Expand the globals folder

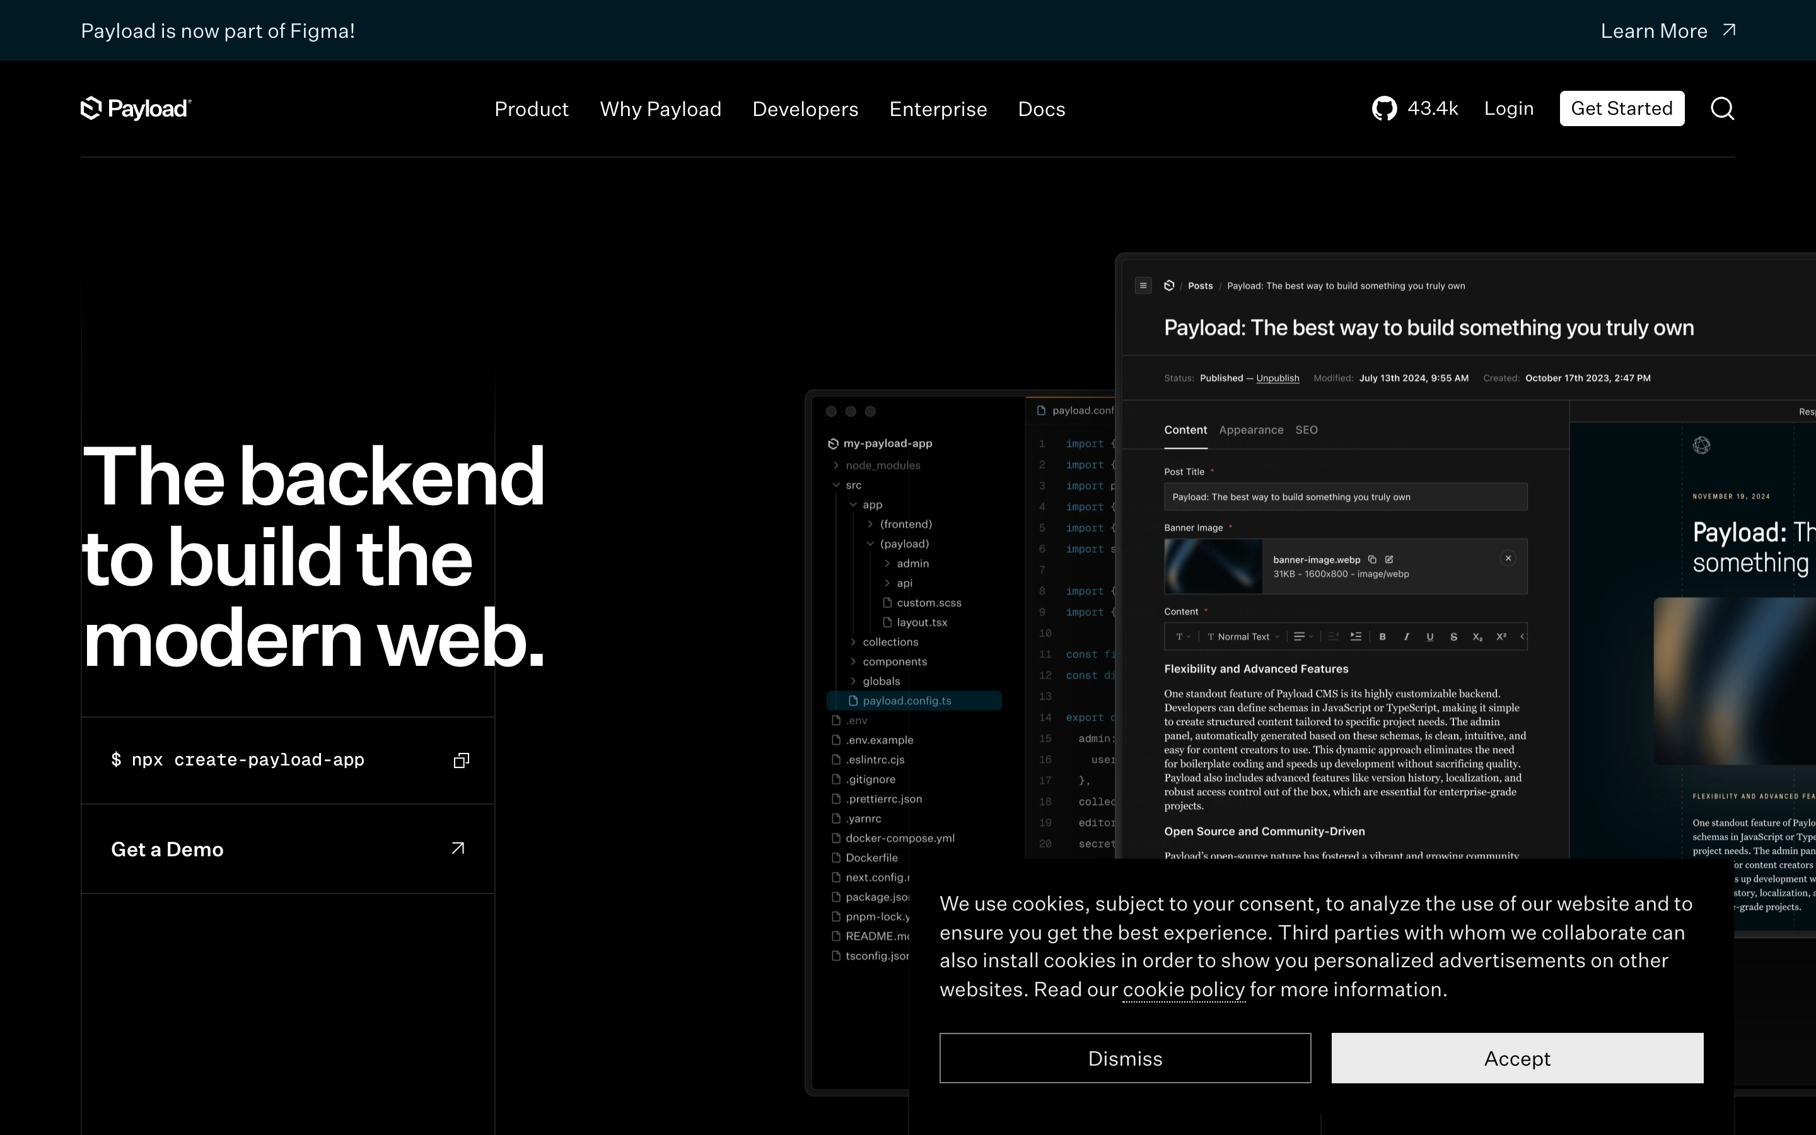click(x=853, y=681)
